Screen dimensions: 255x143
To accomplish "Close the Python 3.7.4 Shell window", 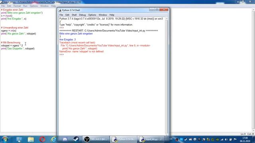I will pyautogui.click(x=164, y=10).
